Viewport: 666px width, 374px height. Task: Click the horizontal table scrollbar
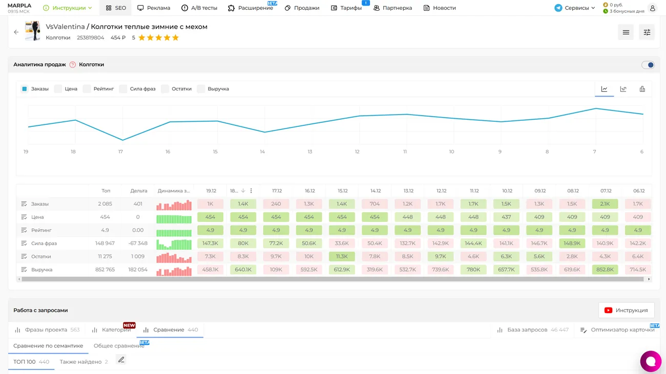[x=333, y=279]
